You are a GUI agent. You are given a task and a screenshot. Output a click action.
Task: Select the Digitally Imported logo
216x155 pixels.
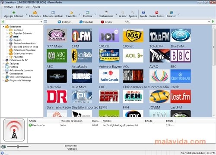(82, 96)
